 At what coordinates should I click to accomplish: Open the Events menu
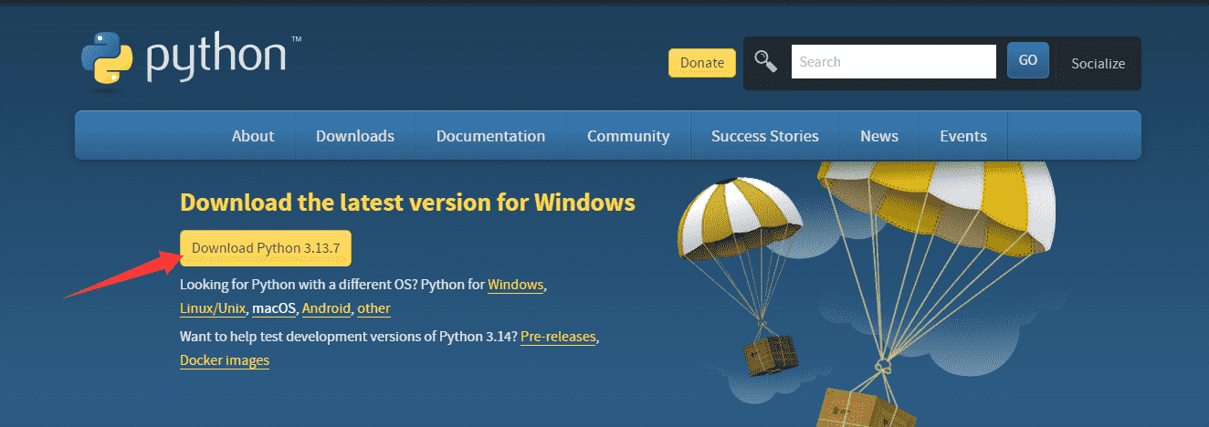coord(963,136)
